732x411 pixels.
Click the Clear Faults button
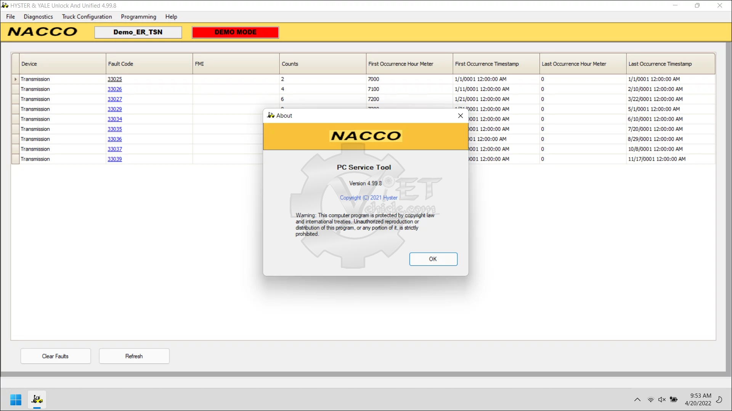coord(56,356)
